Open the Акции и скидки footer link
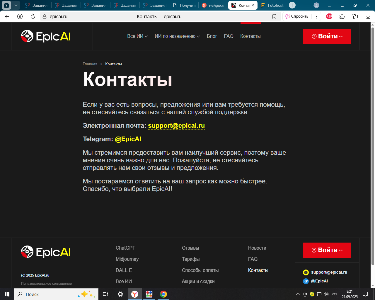Image resolution: width=375 pixels, height=300 pixels. tap(198, 282)
